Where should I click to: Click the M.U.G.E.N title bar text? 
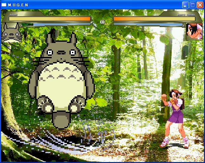click(x=18, y=5)
